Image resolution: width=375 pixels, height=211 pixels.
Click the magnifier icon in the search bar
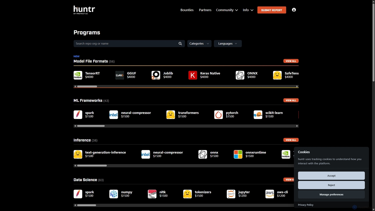tap(180, 44)
